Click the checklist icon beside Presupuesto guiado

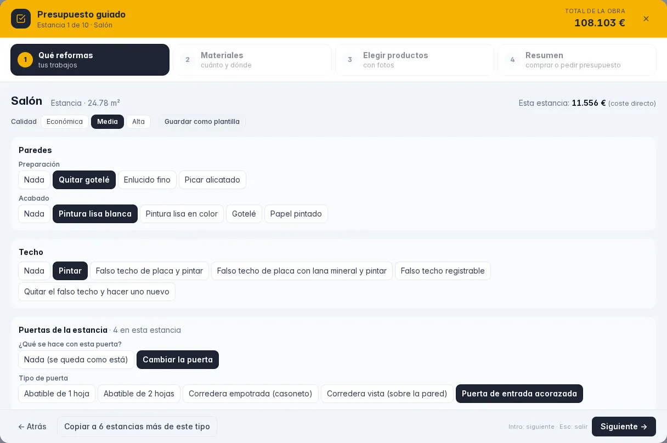point(21,19)
